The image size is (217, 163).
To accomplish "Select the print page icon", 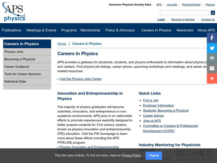I will click(x=212, y=58).
